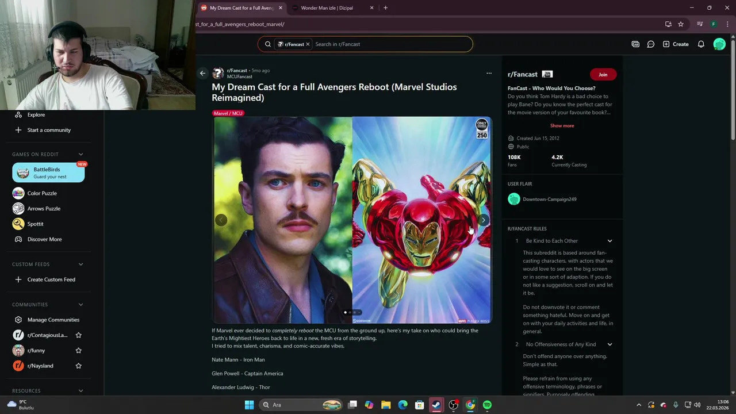
Task: Open Reddit notifications bell
Action: [701, 44]
